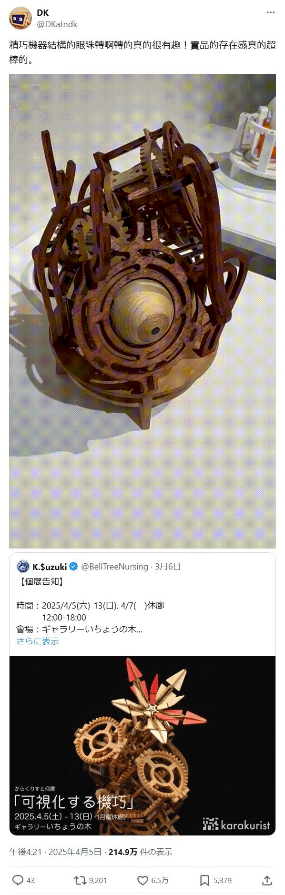
Task: Like the post with the heart icon
Action: (142, 880)
